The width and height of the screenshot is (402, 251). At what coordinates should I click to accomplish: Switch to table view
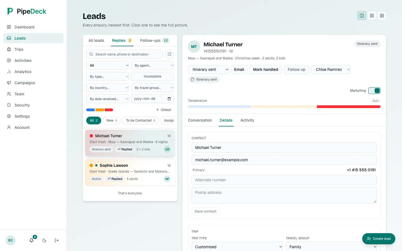click(x=382, y=16)
